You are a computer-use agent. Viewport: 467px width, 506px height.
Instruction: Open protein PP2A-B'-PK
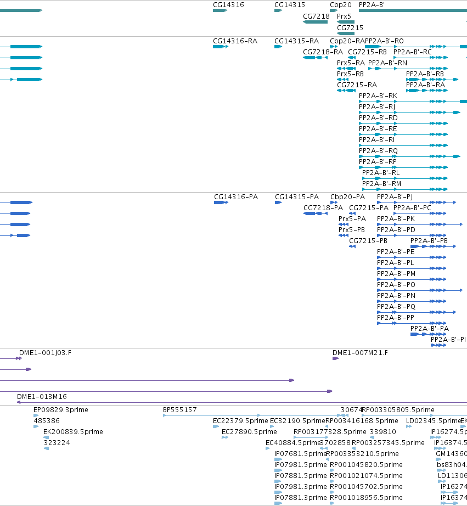(396, 219)
